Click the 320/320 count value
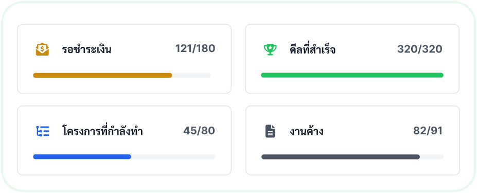The width and height of the screenshot is (477, 193). (420, 49)
